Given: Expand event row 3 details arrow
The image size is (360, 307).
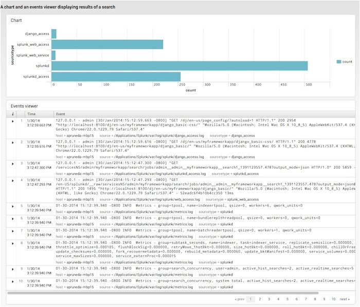Looking at the screenshot, I should click(13, 164).
